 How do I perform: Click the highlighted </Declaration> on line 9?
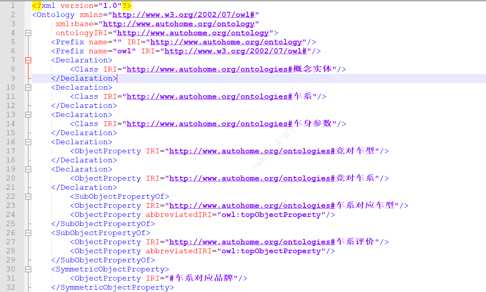pos(84,79)
